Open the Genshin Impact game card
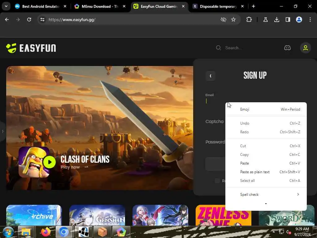Image resolution: width=317 pixels, height=238 pixels. (97, 215)
